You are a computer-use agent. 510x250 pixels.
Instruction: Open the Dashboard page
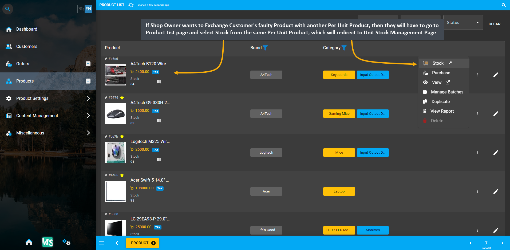[x=27, y=29]
